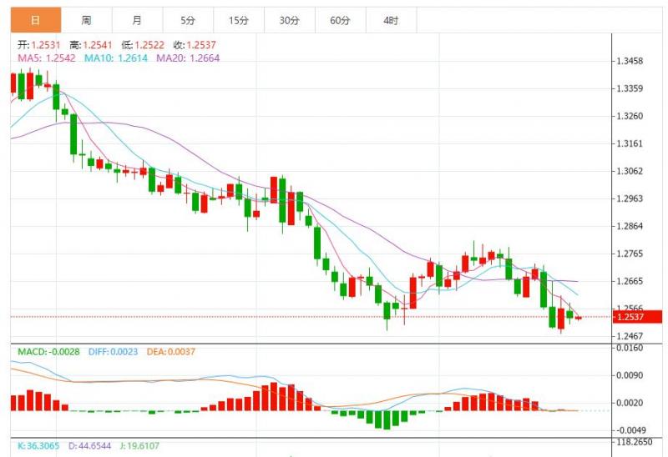Click the DEA:0.0037 label
Viewport: 668px width, 457px height.
coord(171,352)
